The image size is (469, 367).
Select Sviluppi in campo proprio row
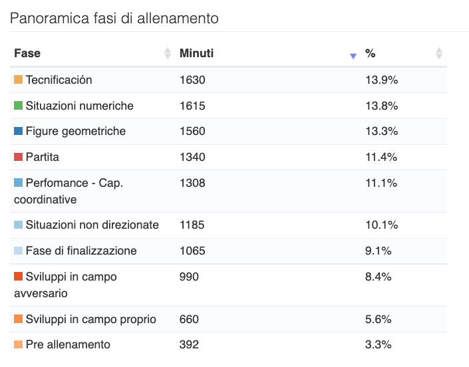tap(90, 319)
